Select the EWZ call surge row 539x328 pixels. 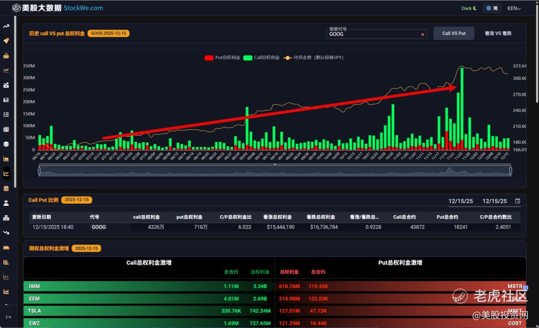tap(149, 323)
